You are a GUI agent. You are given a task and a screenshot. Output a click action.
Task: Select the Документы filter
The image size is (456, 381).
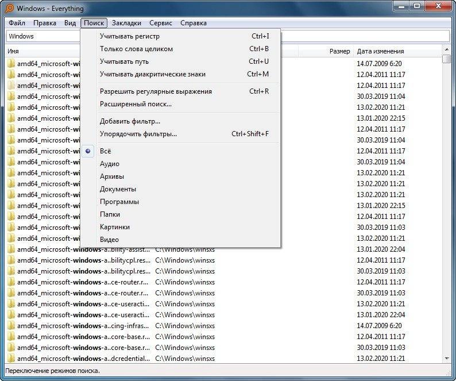click(x=180, y=189)
